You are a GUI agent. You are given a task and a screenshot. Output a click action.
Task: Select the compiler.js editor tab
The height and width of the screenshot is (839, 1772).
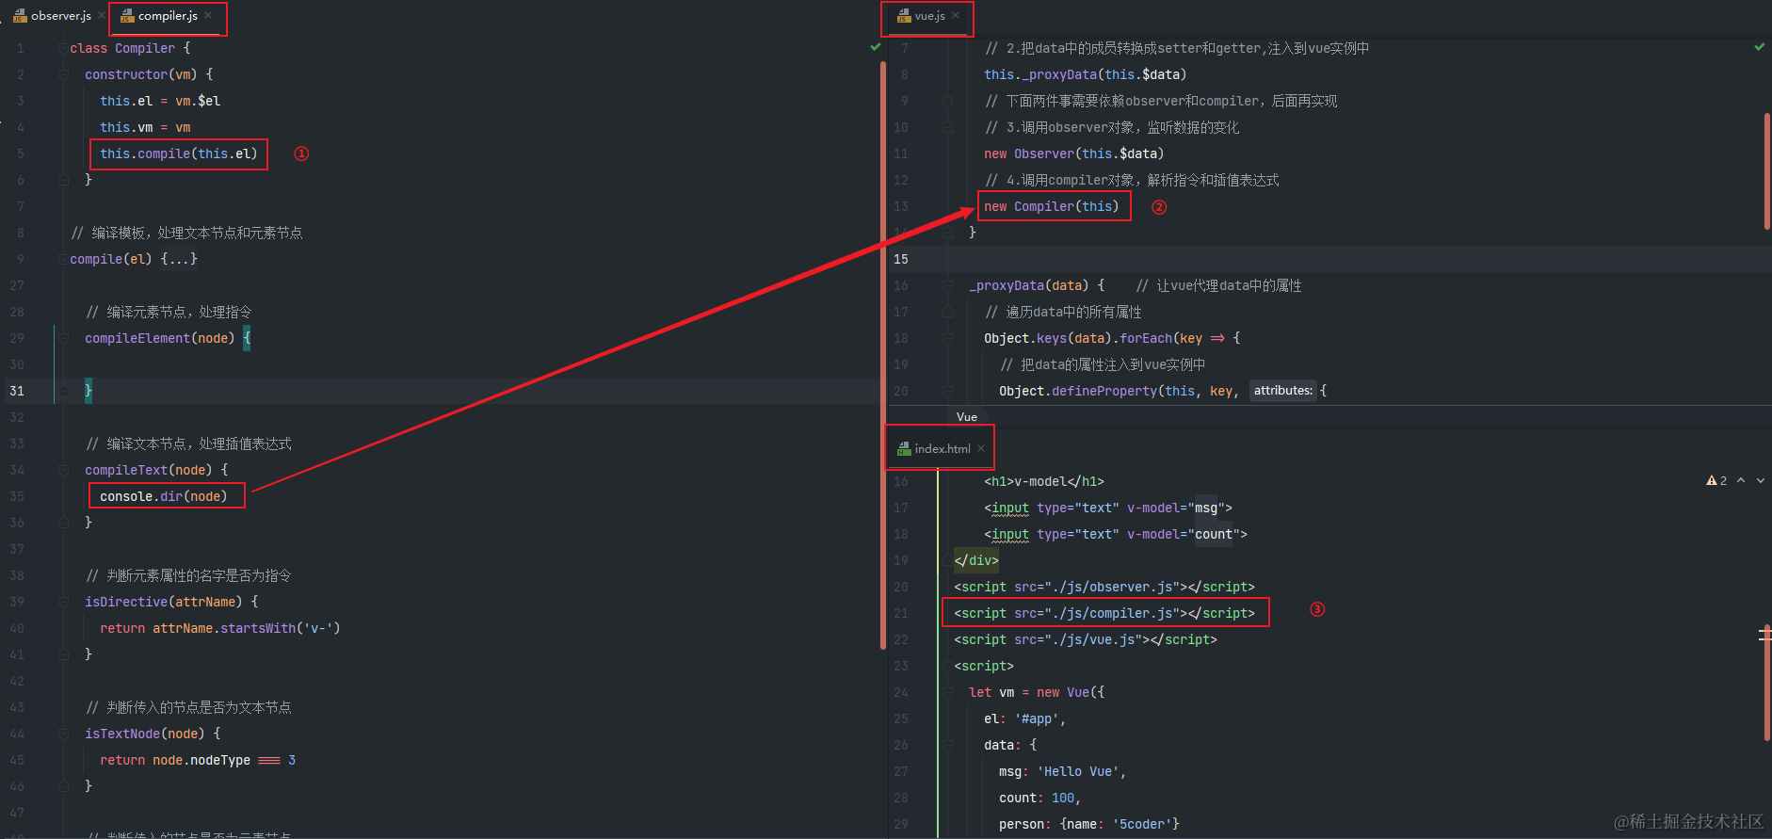[x=168, y=16]
